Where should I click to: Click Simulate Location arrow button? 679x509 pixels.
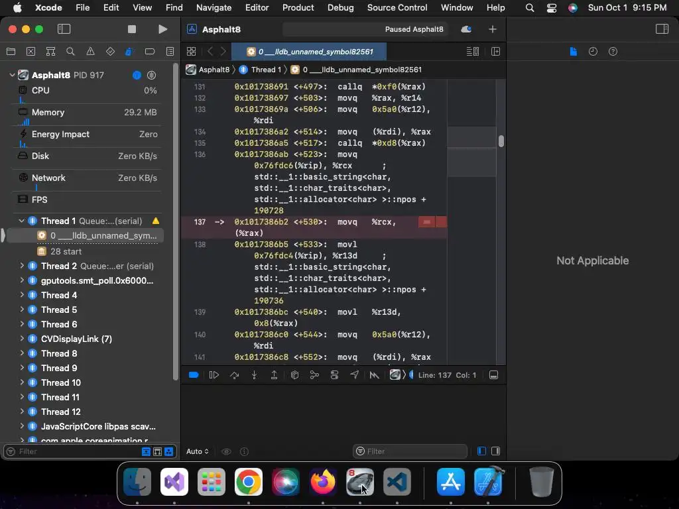[x=354, y=375]
